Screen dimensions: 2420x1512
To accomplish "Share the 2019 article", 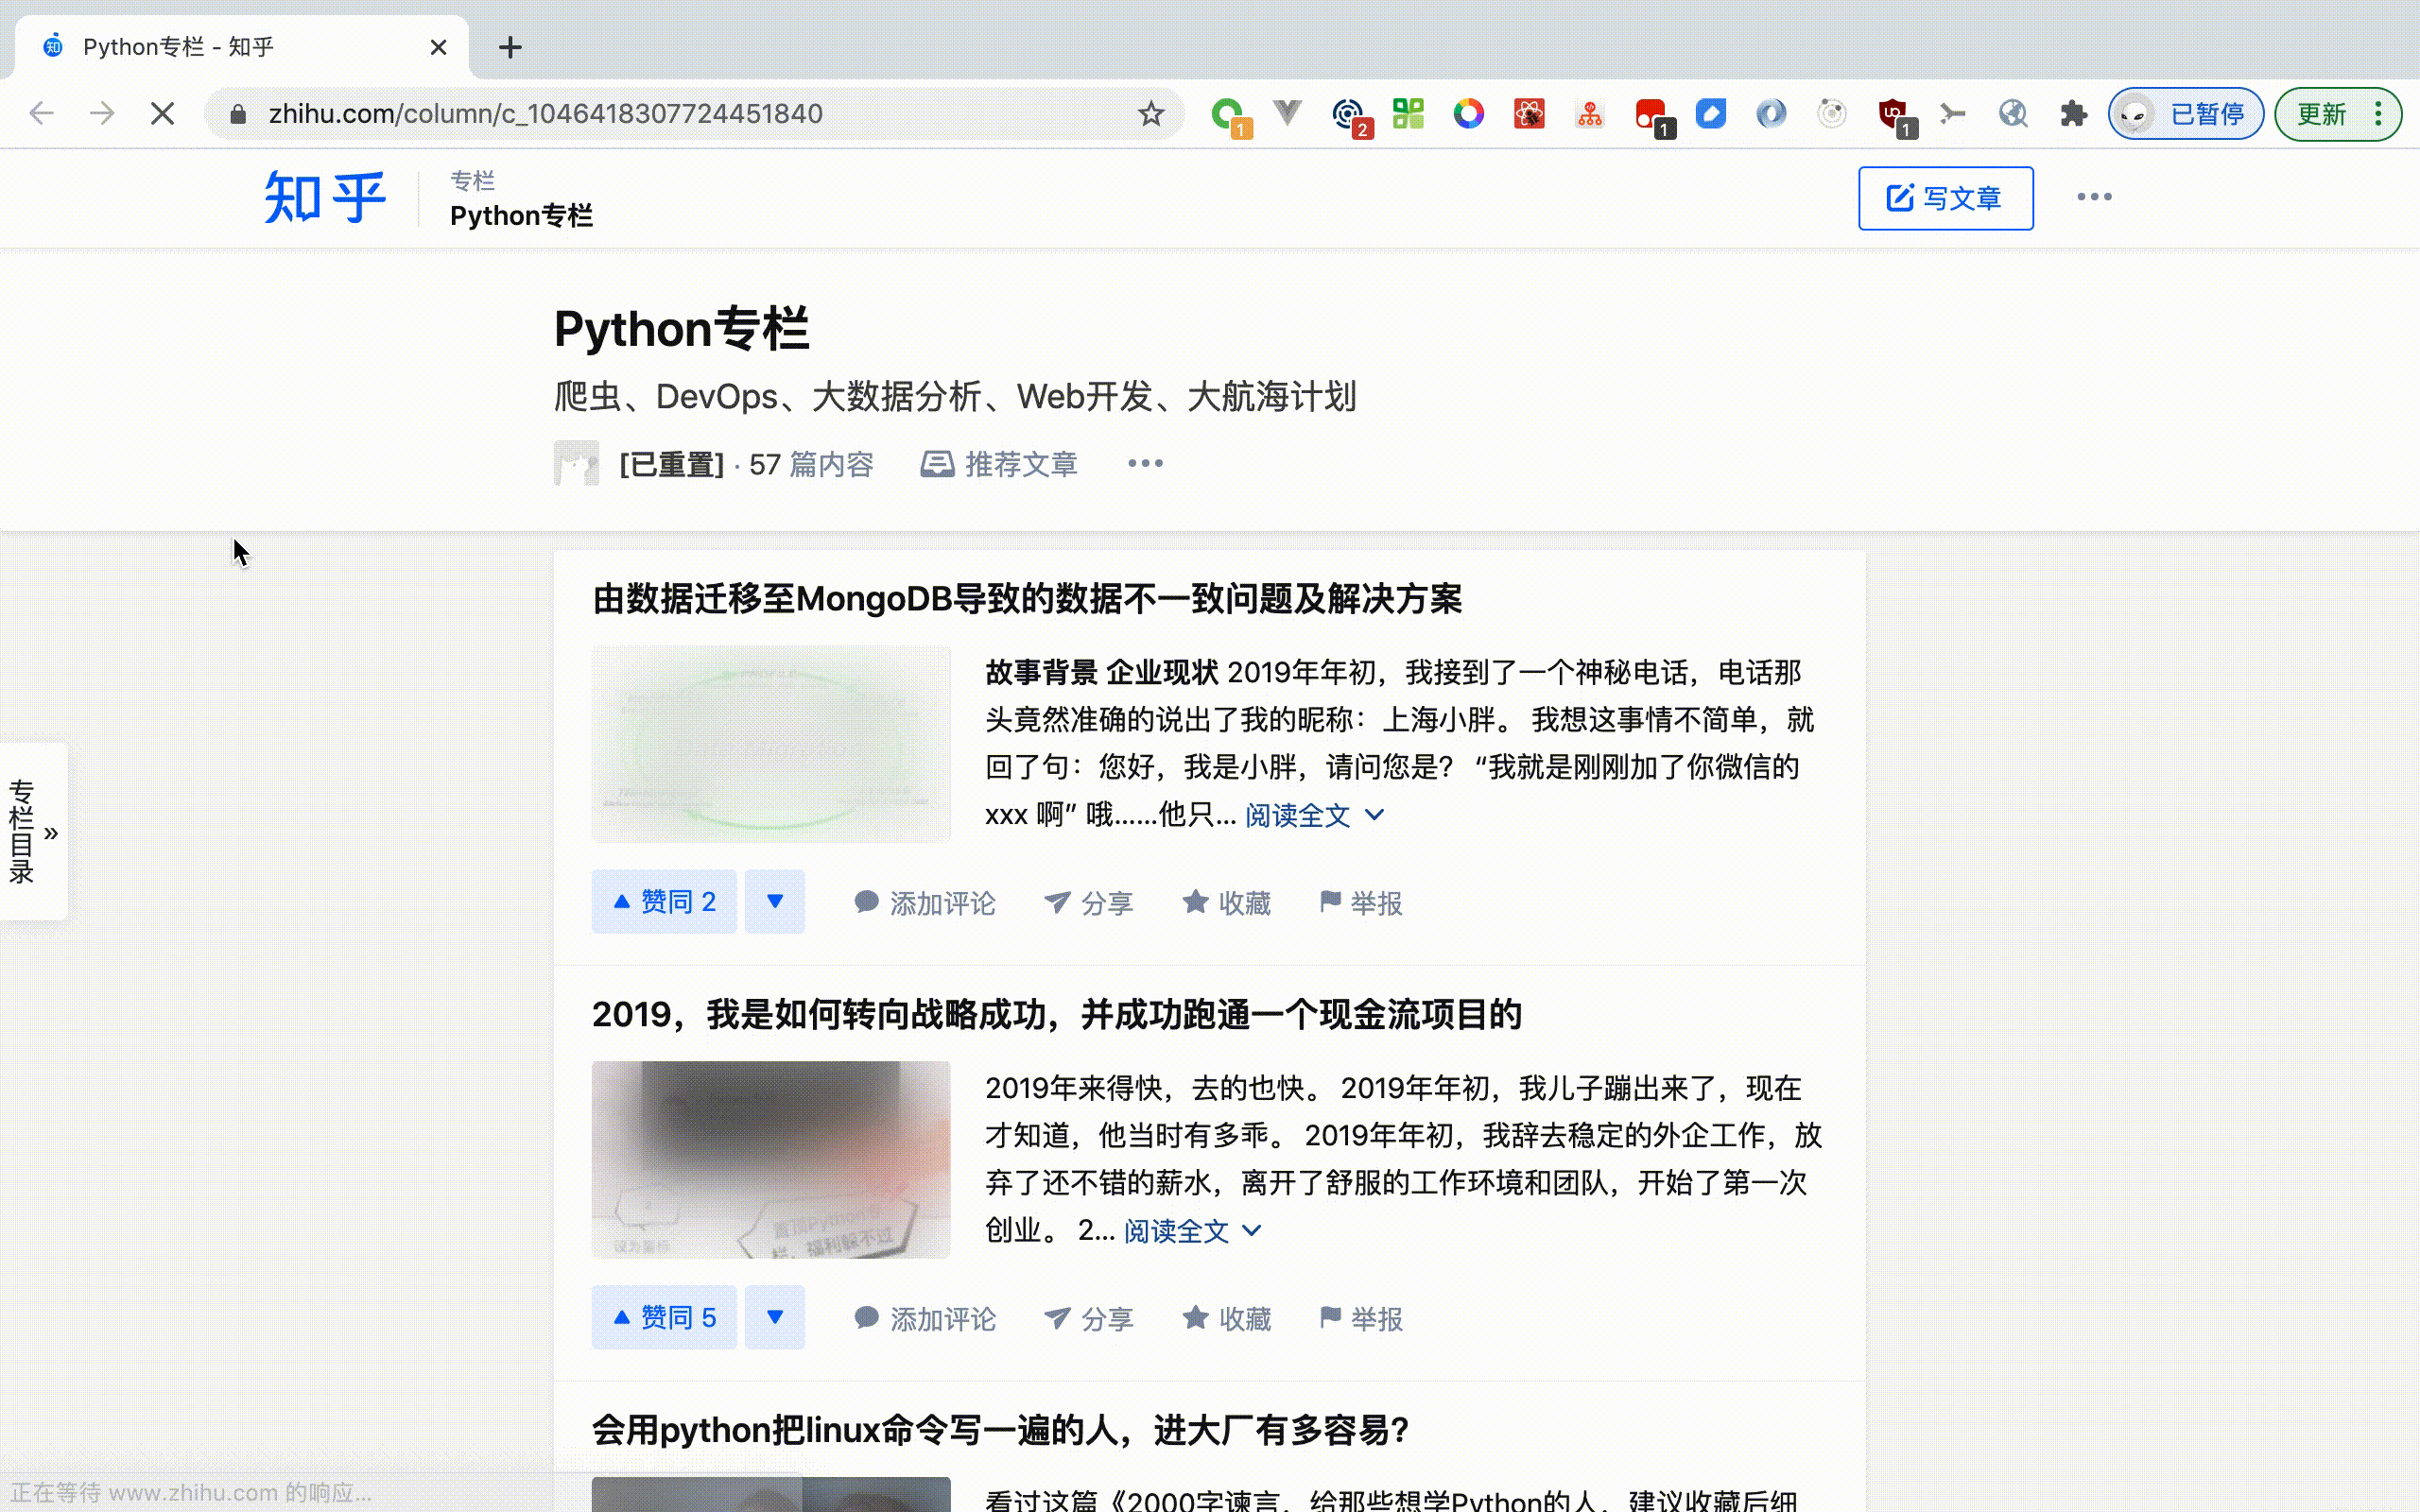I will tap(1088, 1319).
